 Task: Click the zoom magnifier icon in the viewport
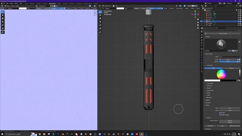198,20
